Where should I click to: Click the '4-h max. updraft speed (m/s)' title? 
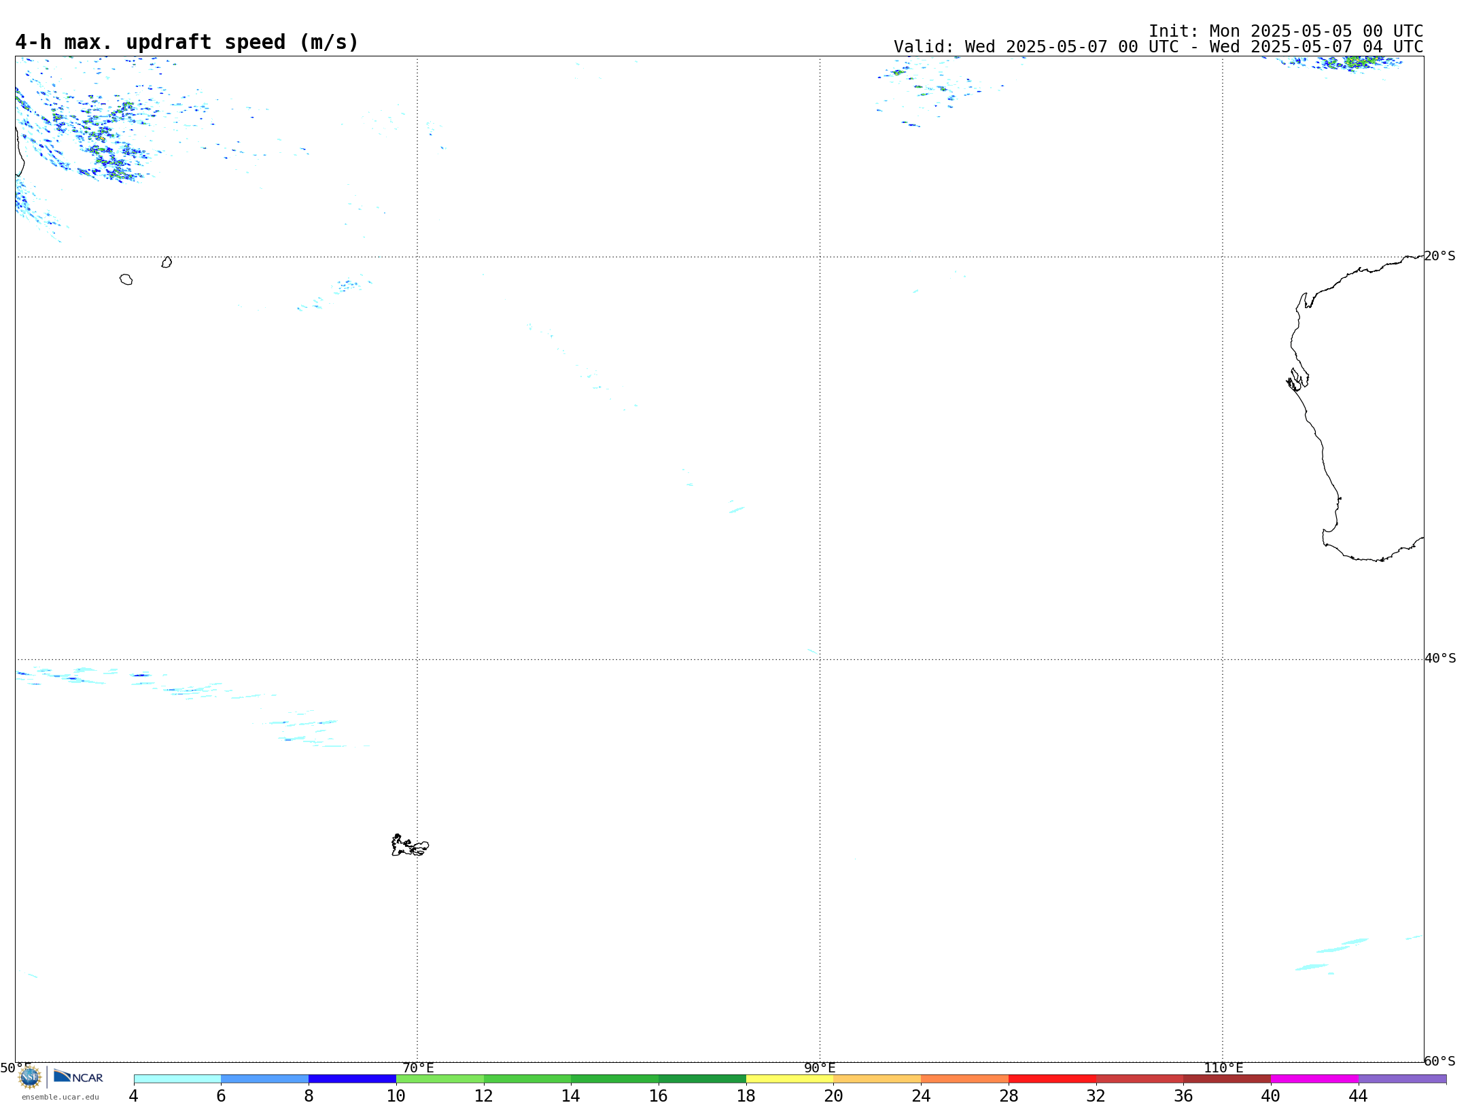(187, 43)
